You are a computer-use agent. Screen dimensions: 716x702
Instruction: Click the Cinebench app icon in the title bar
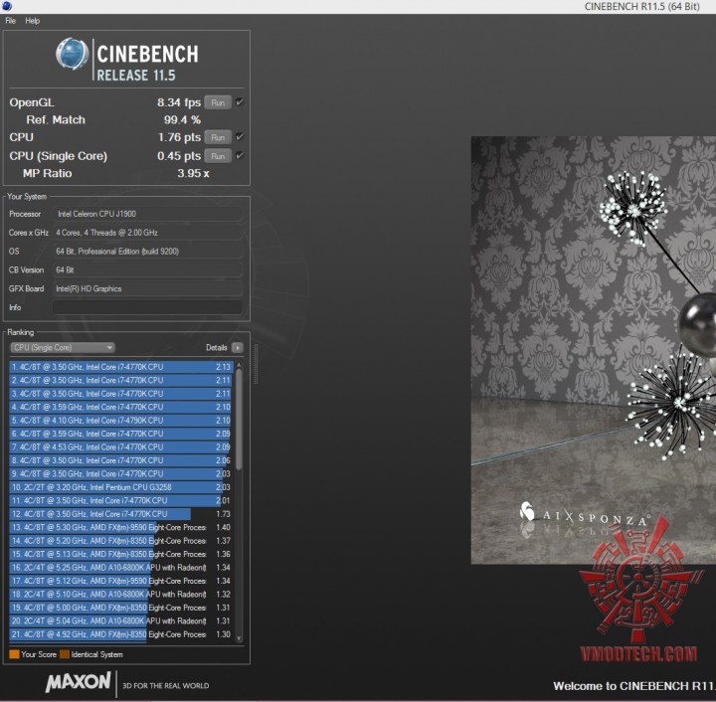click(6, 6)
